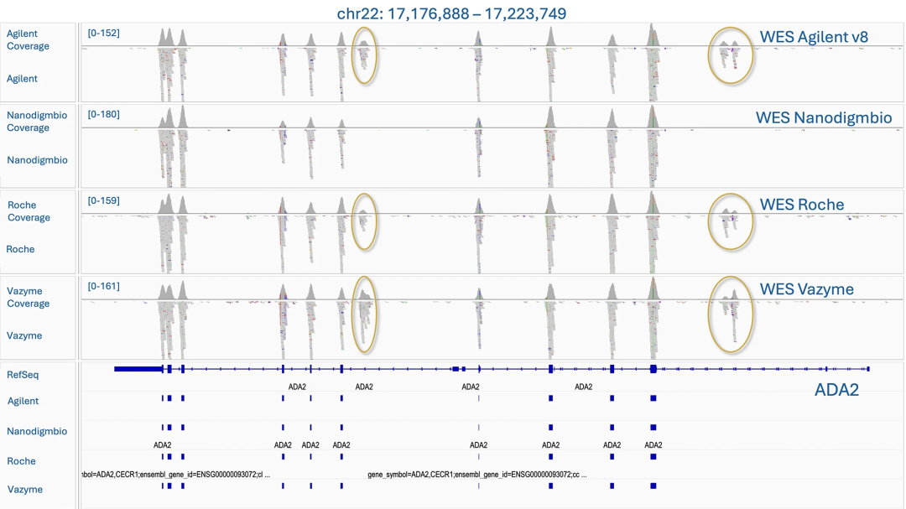Click the WES Vazyme annotation label

tap(806, 289)
